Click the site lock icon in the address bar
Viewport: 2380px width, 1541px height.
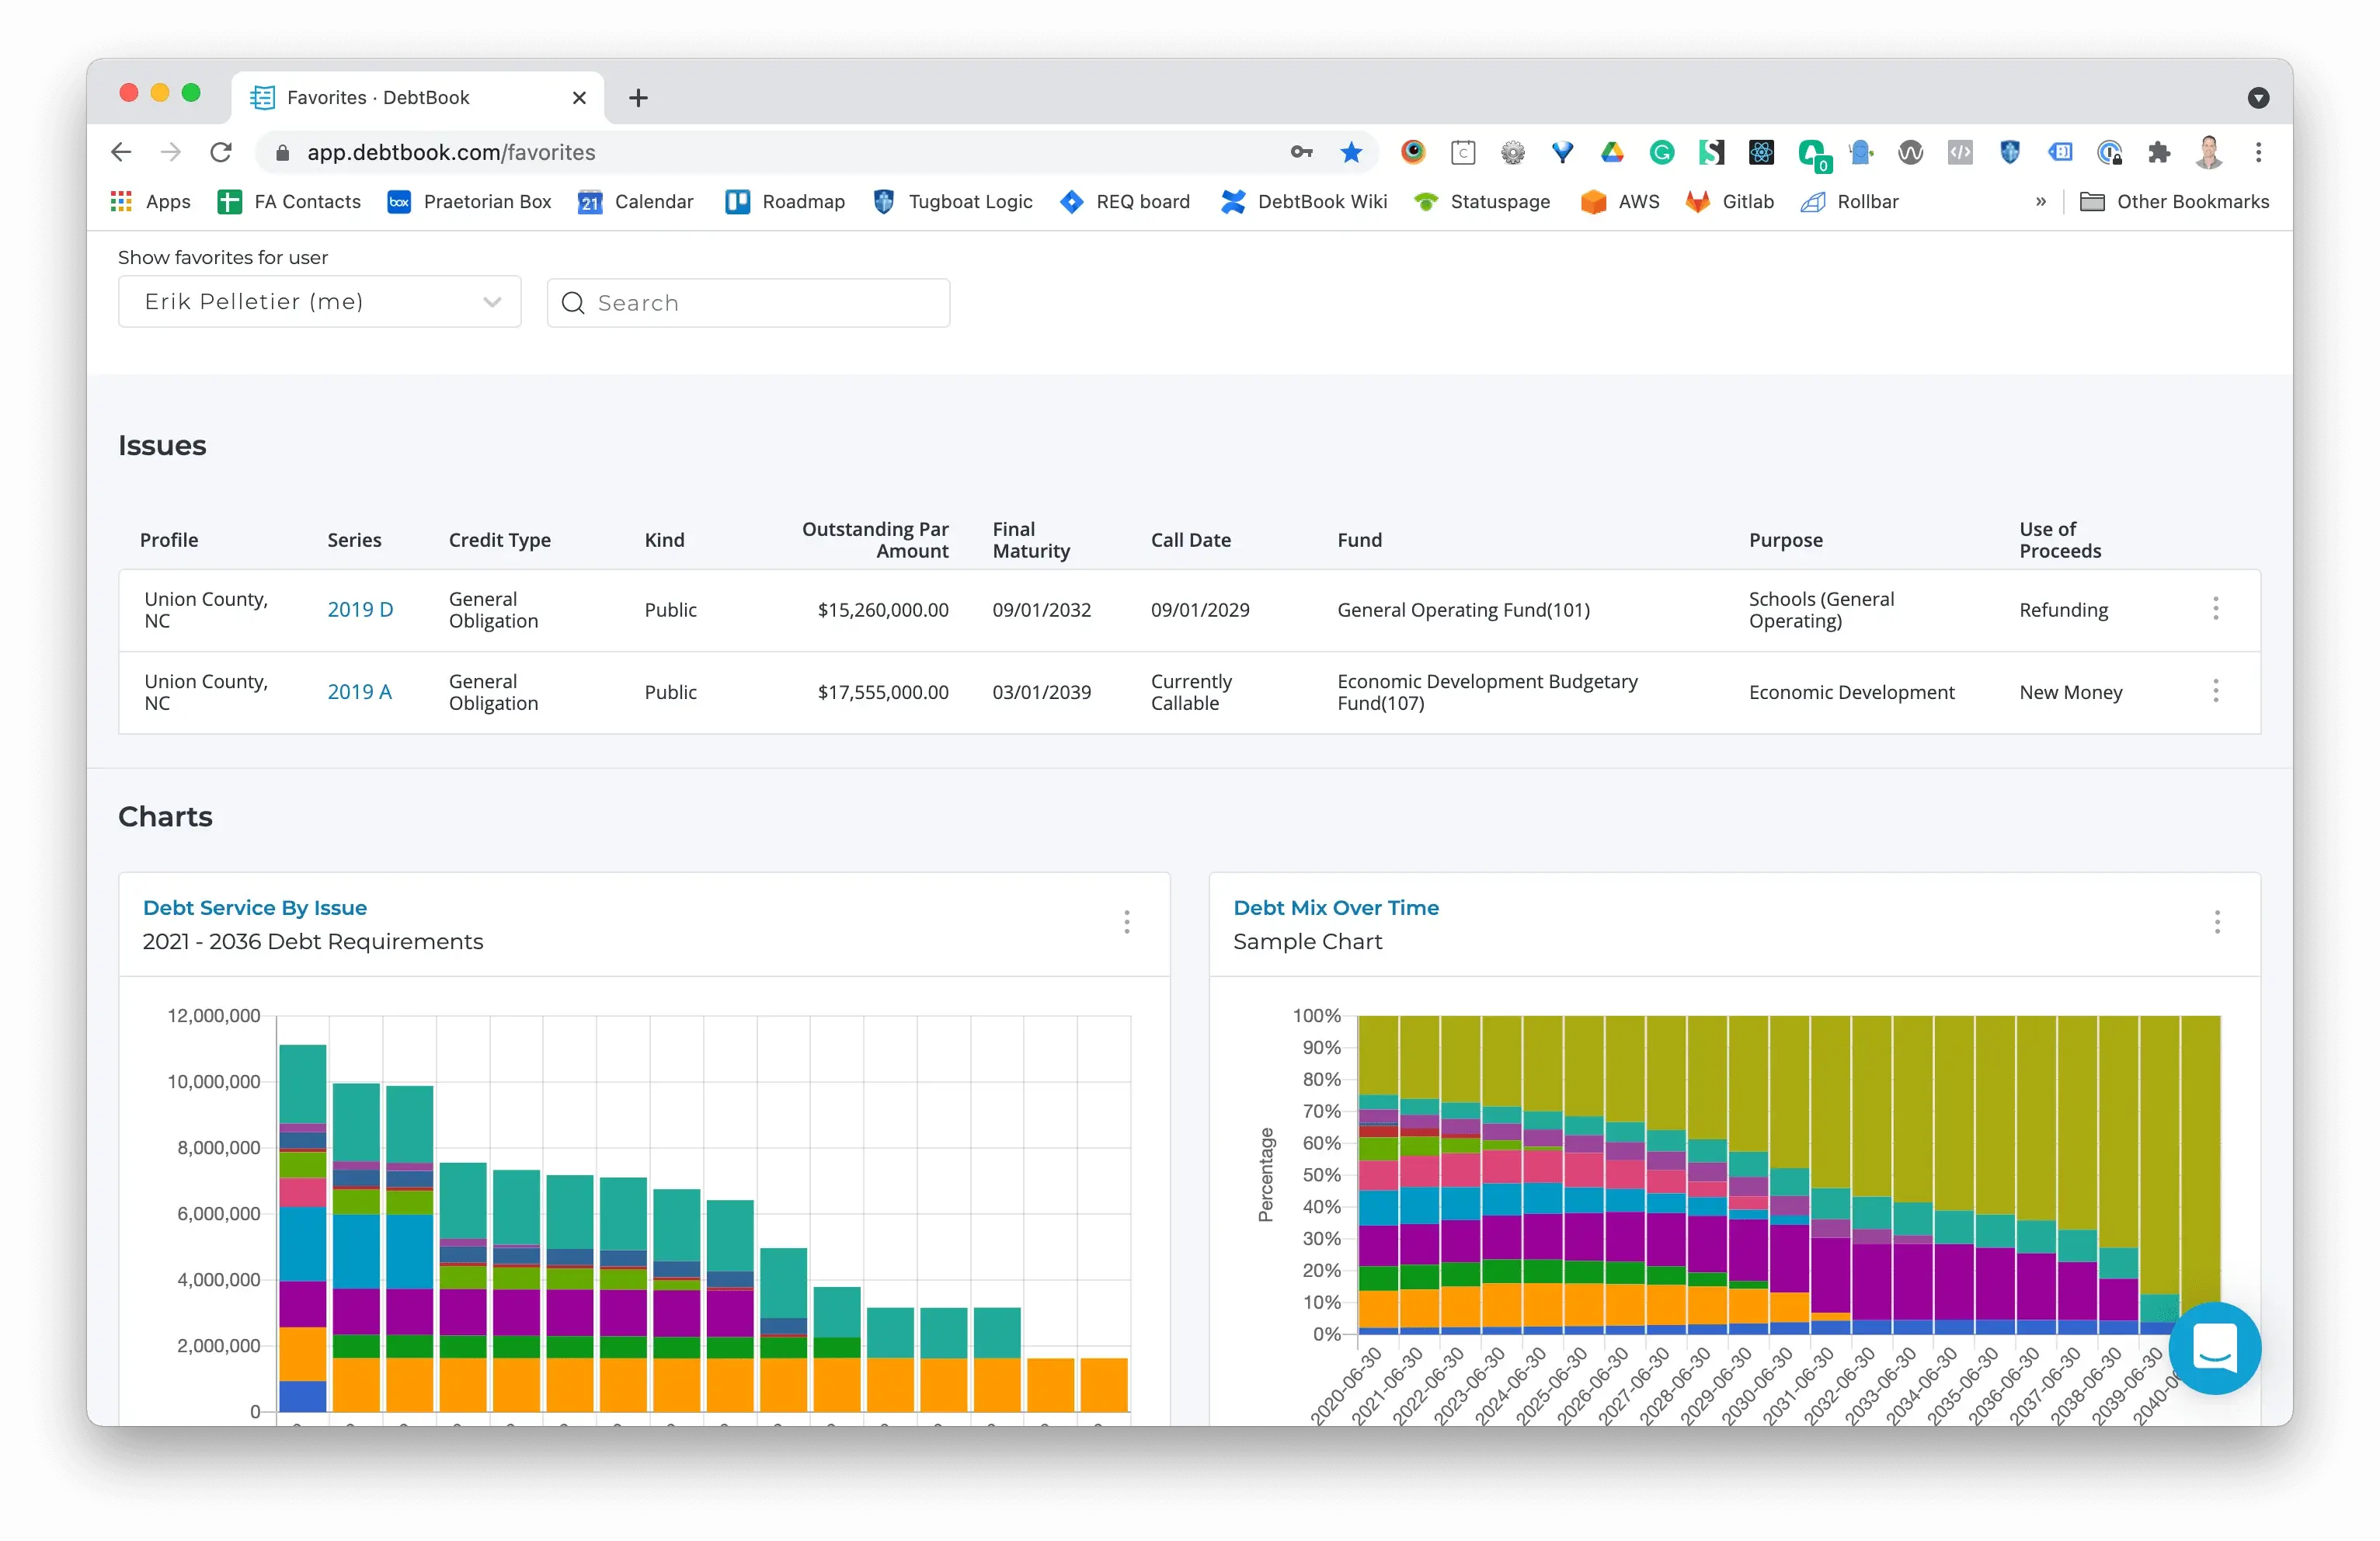click(x=282, y=152)
